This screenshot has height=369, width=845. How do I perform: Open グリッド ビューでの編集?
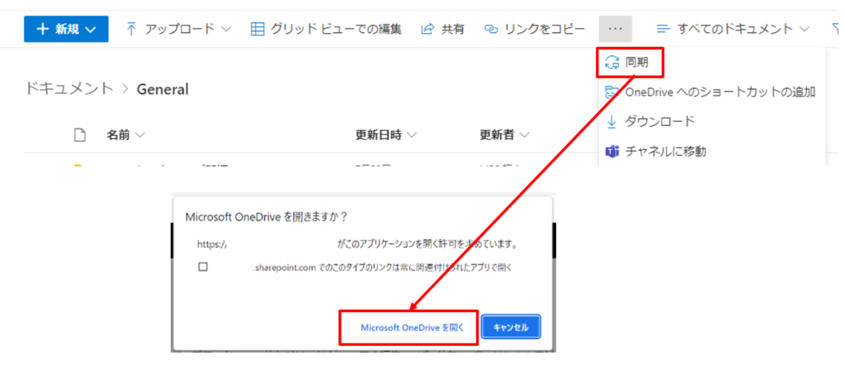pos(326,29)
